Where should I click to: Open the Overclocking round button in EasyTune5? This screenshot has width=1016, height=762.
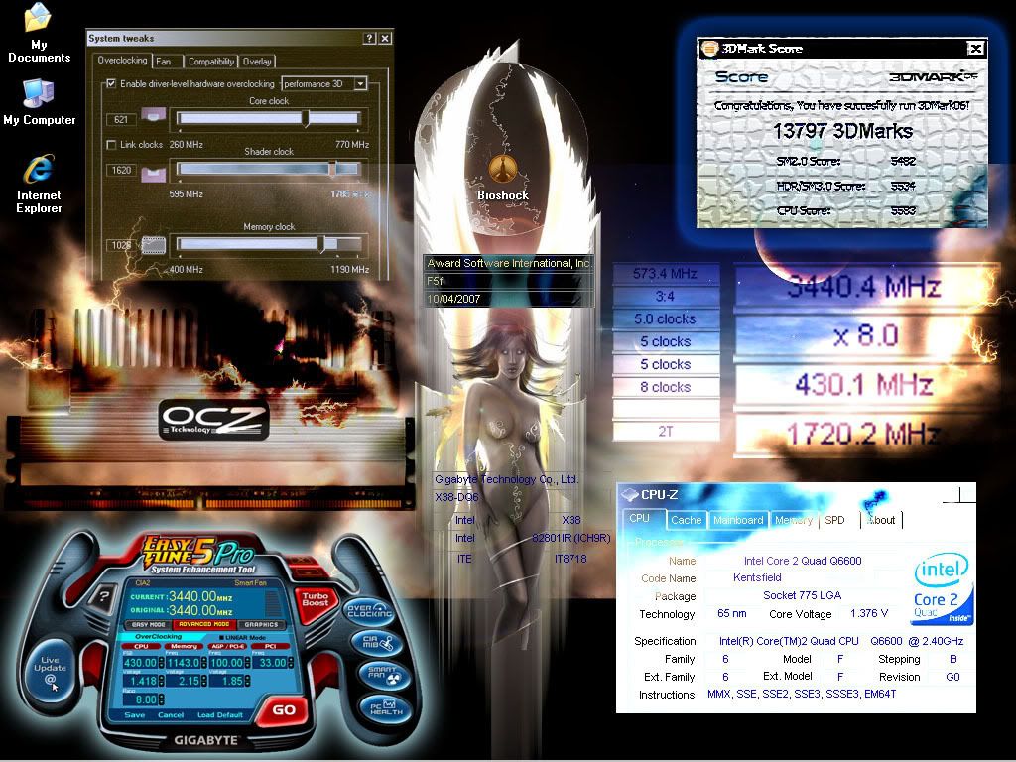(x=369, y=611)
